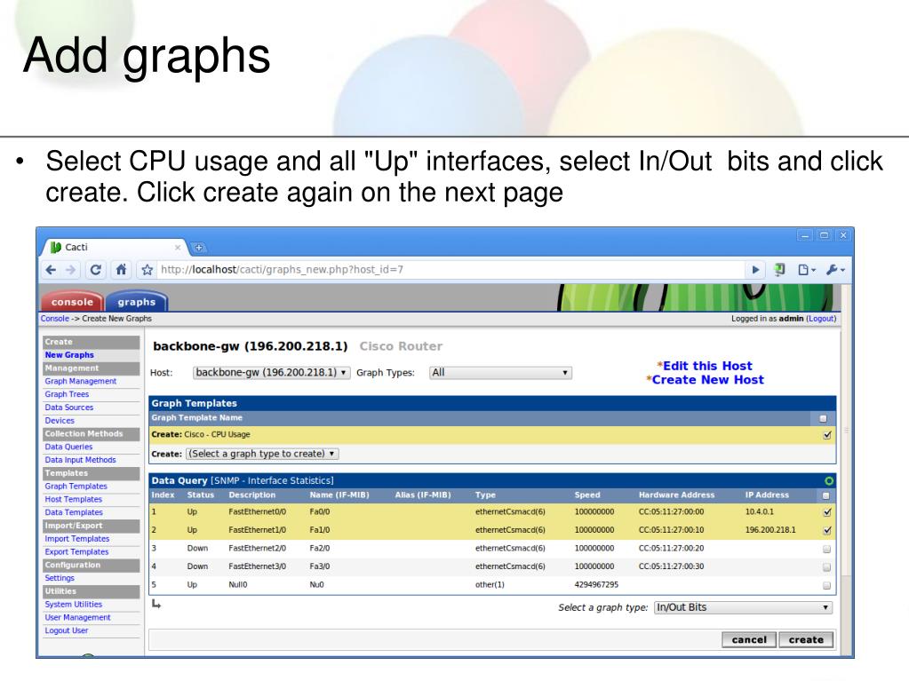Image resolution: width=909 pixels, height=681 pixels.
Task: Open System Utilities in the sidebar
Action: (x=74, y=604)
